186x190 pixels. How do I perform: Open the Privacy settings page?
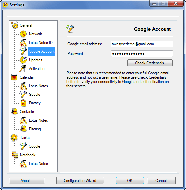[x=35, y=103]
